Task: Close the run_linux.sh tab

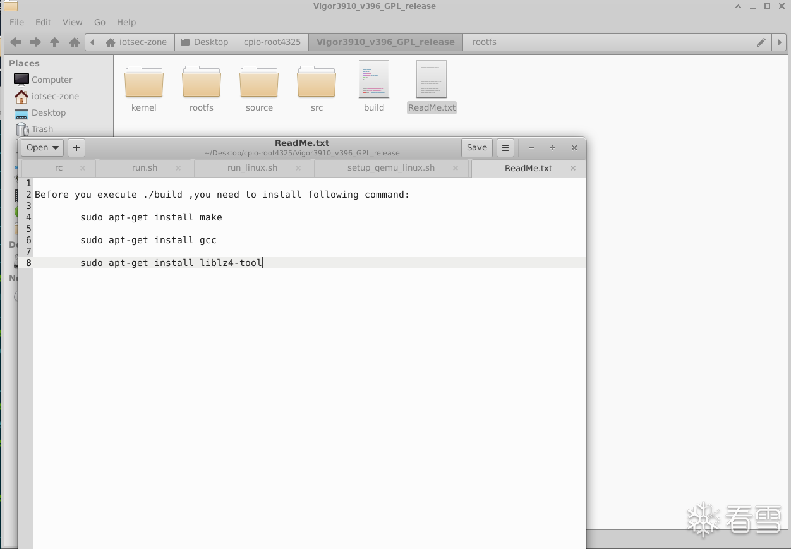Action: pyautogui.click(x=299, y=168)
